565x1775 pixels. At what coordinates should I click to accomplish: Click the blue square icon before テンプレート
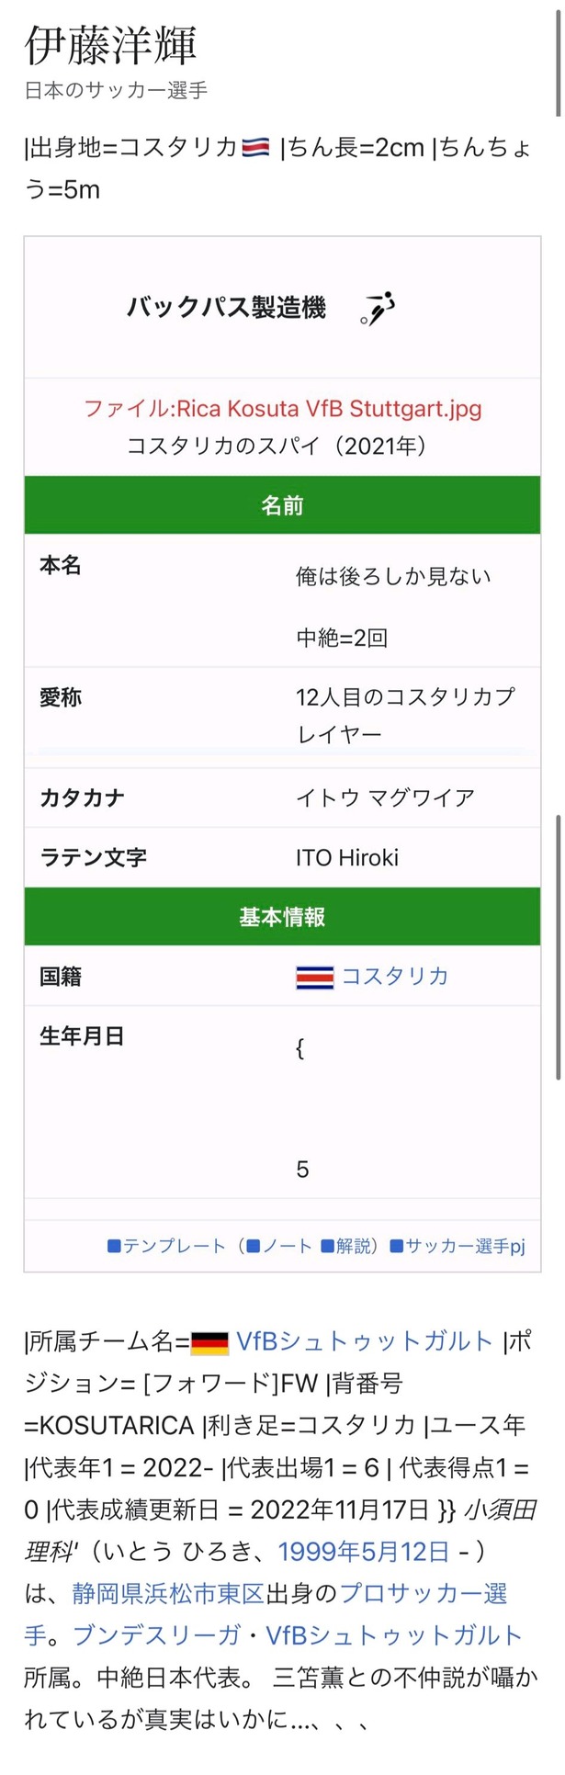(115, 1247)
